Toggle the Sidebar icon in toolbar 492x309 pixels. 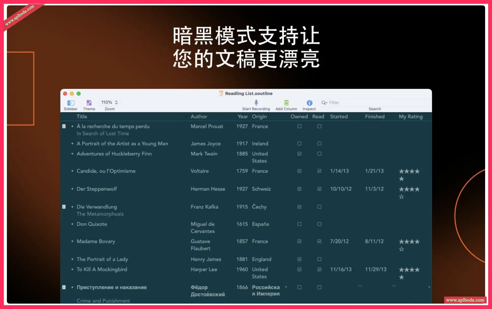point(71,103)
